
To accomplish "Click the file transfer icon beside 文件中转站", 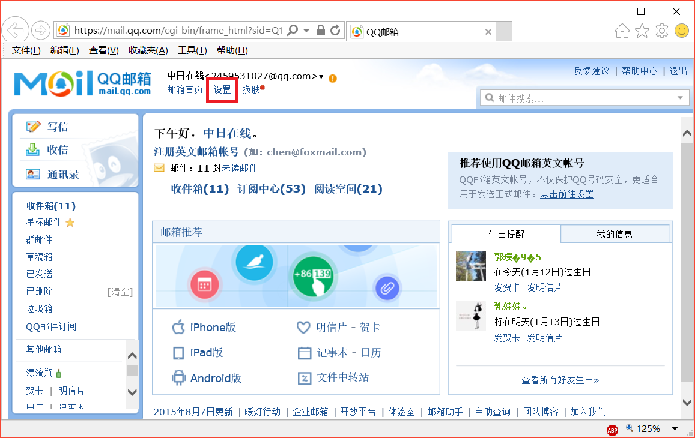I will [305, 378].
